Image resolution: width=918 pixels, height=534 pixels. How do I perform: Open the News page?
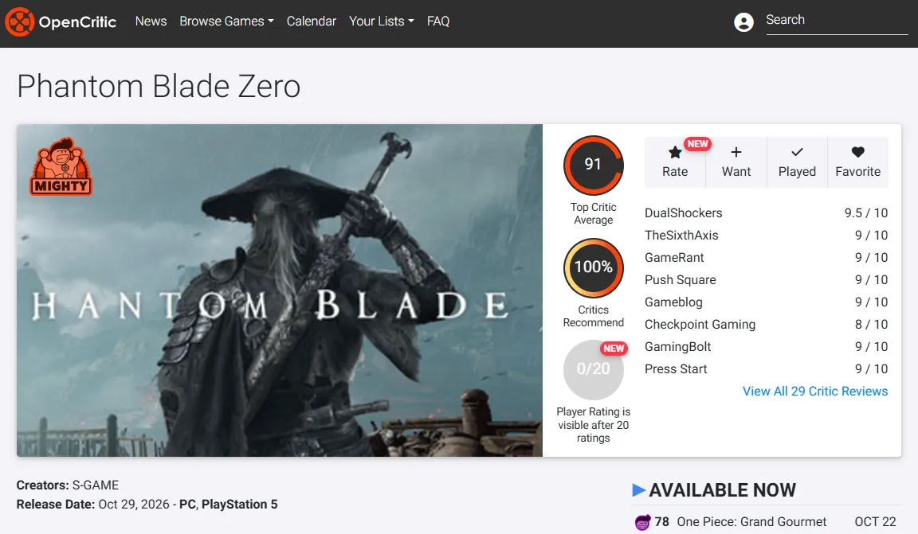coord(151,21)
